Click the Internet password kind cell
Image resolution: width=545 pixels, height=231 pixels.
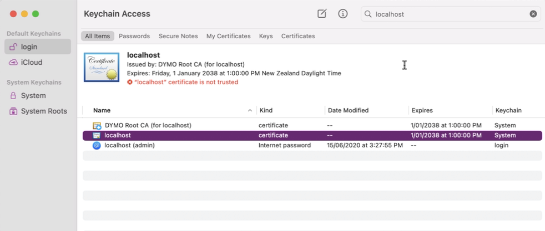(x=285, y=145)
